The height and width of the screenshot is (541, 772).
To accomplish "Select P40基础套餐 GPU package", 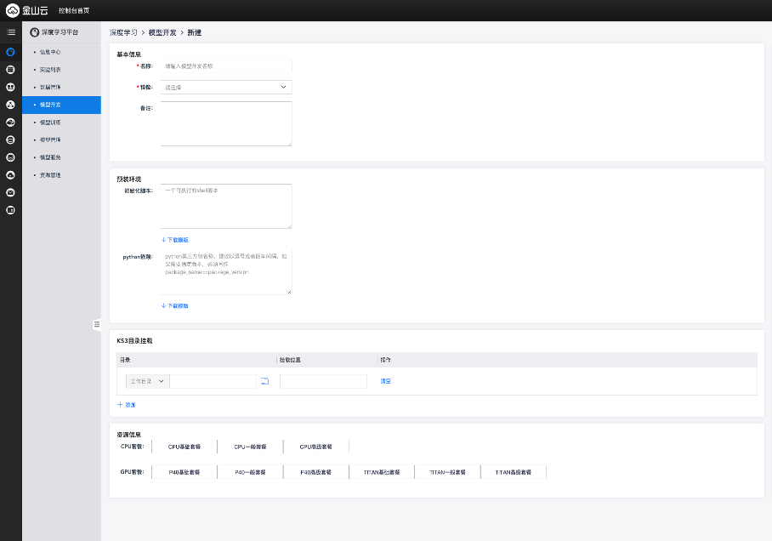I will coord(184,472).
